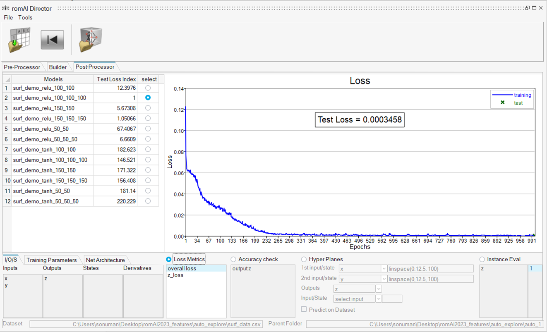
Task: Toggle the Predict on Dataset checkbox
Action: (304, 309)
